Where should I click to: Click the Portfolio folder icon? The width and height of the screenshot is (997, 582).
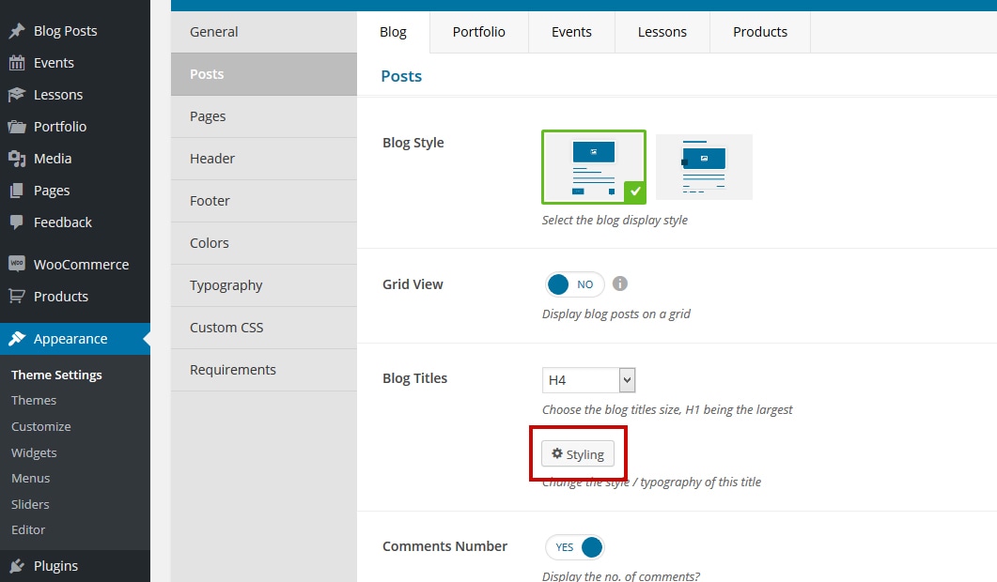click(17, 127)
